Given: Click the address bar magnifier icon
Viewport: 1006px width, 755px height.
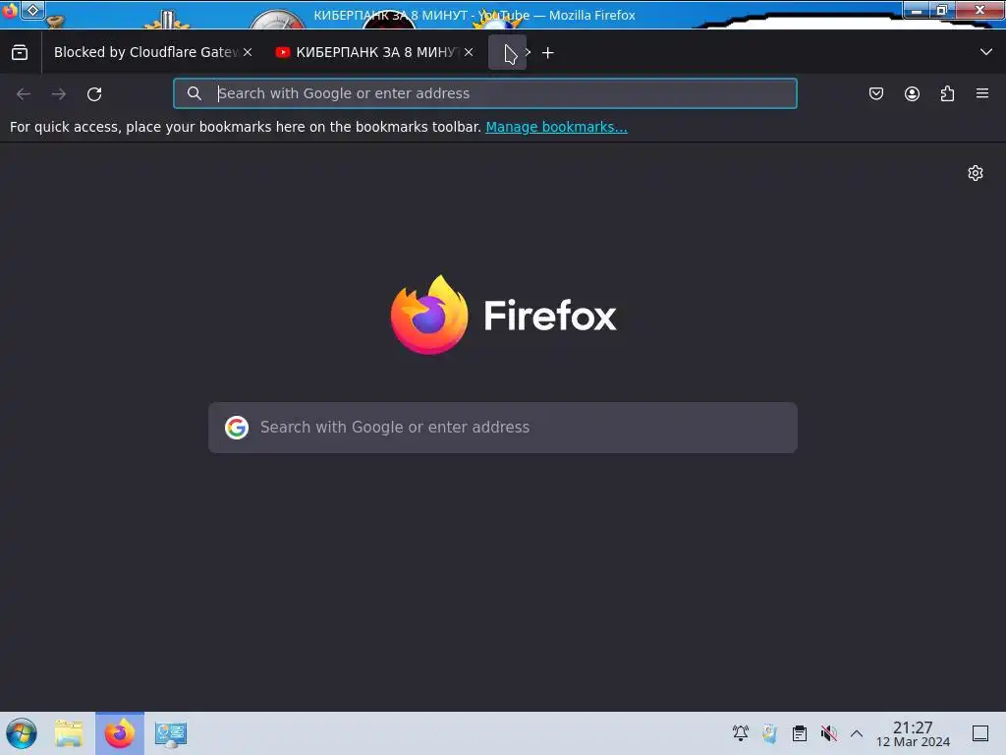Looking at the screenshot, I should tap(195, 93).
